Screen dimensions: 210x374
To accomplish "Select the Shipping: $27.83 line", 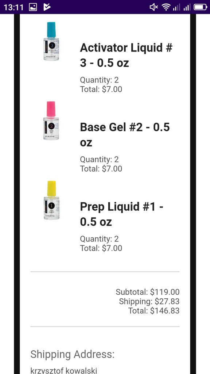I will tap(149, 301).
